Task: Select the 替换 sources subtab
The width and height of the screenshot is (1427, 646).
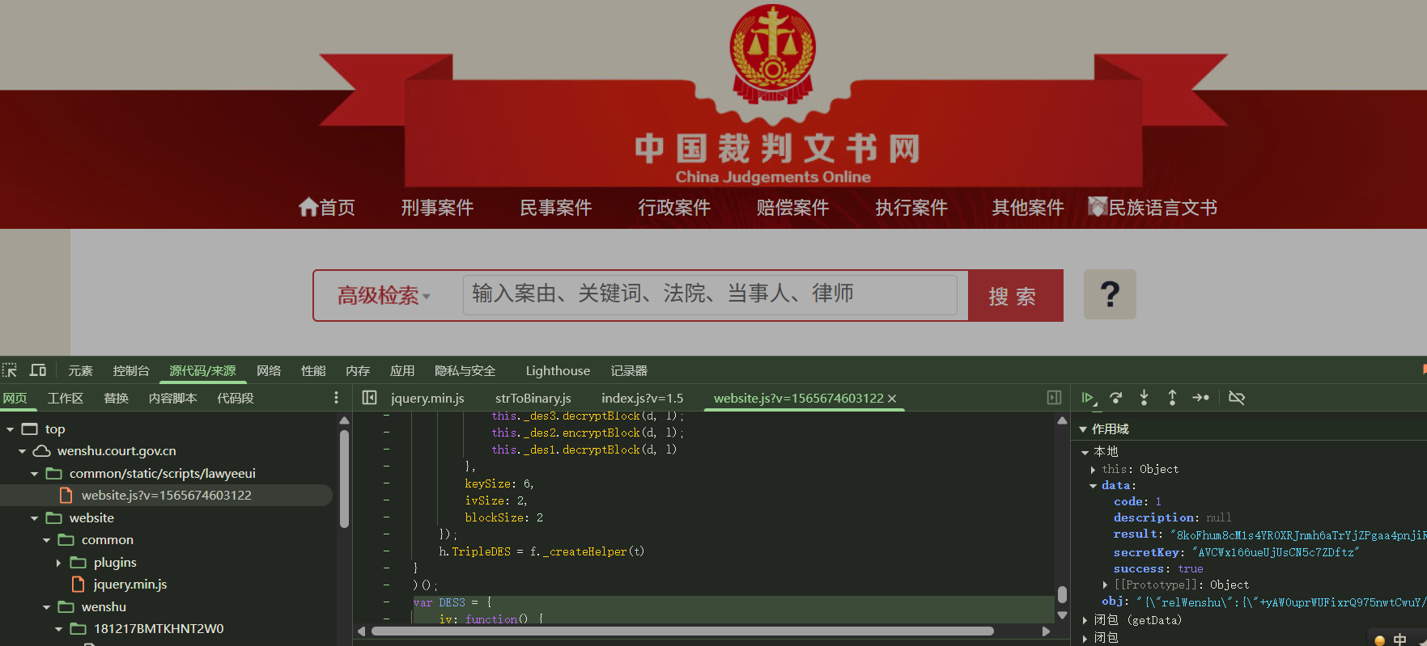Action: pos(117,398)
